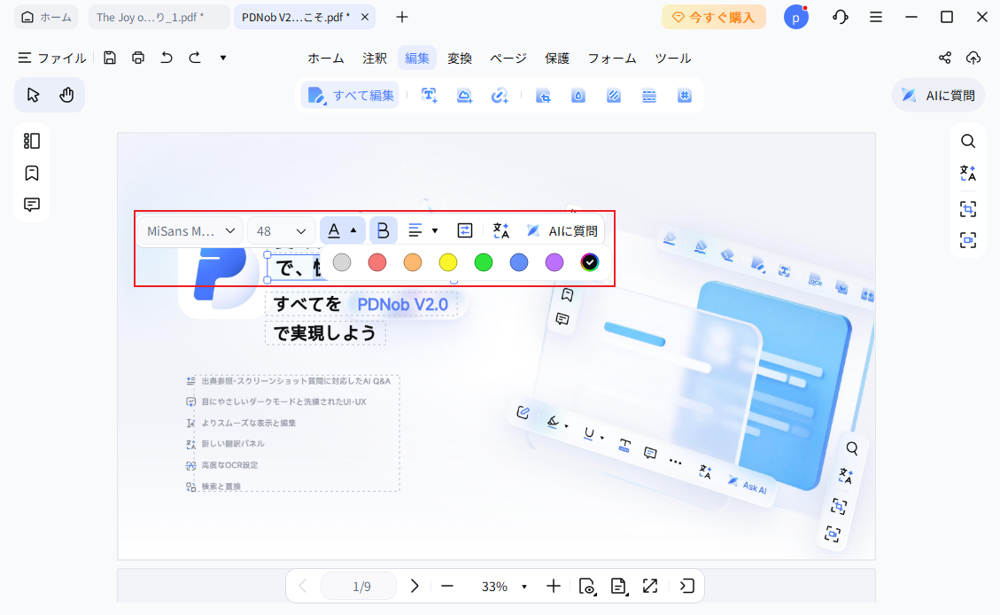Image resolution: width=1000 pixels, height=615 pixels.
Task: Open the bookmarks panel
Action: [x=31, y=173]
